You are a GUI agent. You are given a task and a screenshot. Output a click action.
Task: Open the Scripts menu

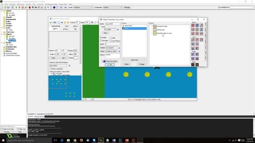coord(28,4)
